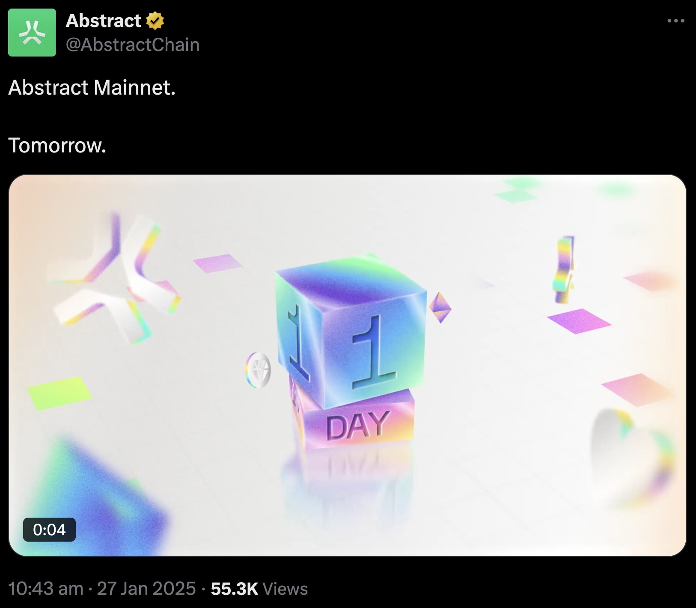Click the Ethereum diamond icon beside the cube
The width and height of the screenshot is (696, 608).
tap(440, 307)
